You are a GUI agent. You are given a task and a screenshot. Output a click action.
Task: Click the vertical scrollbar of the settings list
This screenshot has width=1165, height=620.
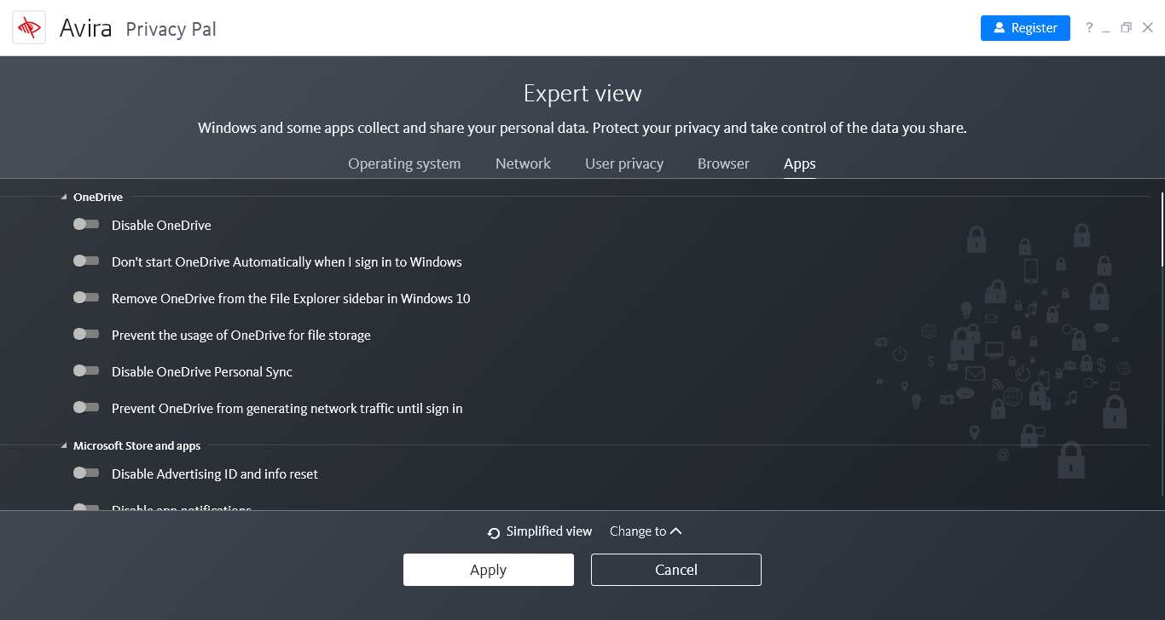click(x=1162, y=230)
